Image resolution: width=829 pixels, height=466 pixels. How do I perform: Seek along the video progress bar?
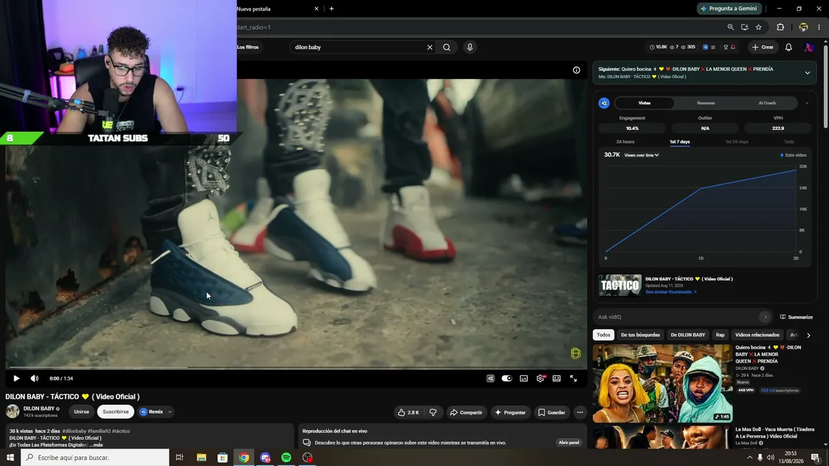pos(297,368)
